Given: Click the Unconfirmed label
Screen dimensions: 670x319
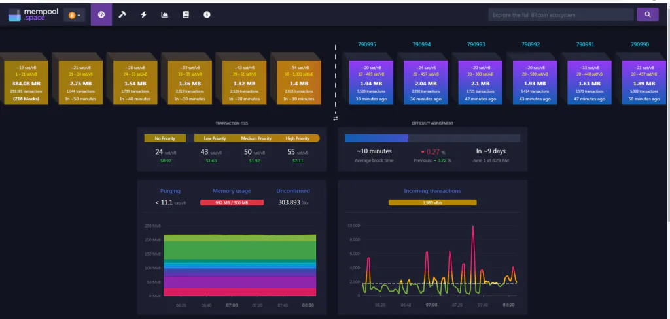Looking at the screenshot, I should (293, 191).
